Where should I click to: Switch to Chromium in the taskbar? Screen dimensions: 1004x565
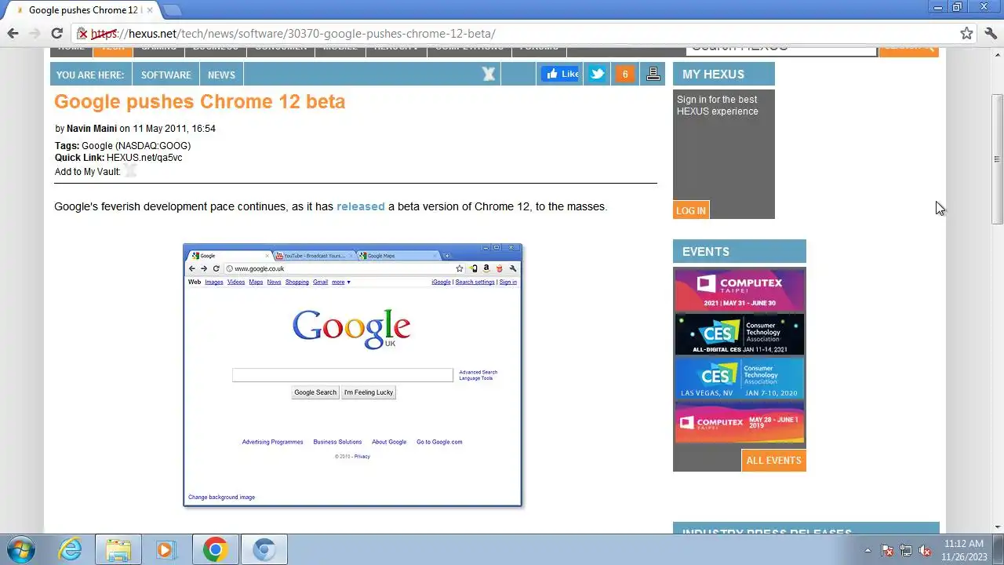[264, 549]
